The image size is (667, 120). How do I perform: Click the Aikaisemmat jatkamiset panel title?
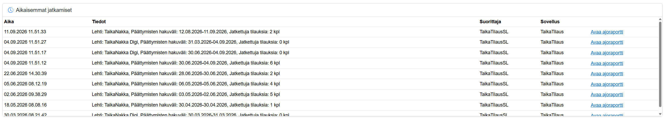pyautogui.click(x=44, y=10)
